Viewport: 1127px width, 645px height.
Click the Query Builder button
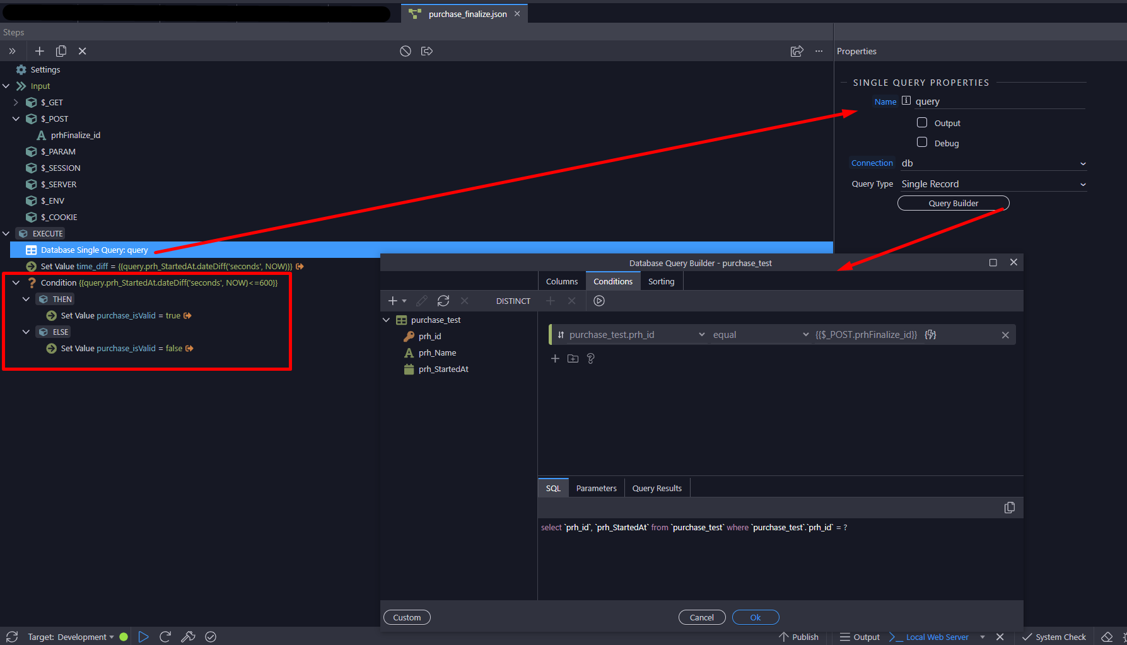tap(953, 203)
